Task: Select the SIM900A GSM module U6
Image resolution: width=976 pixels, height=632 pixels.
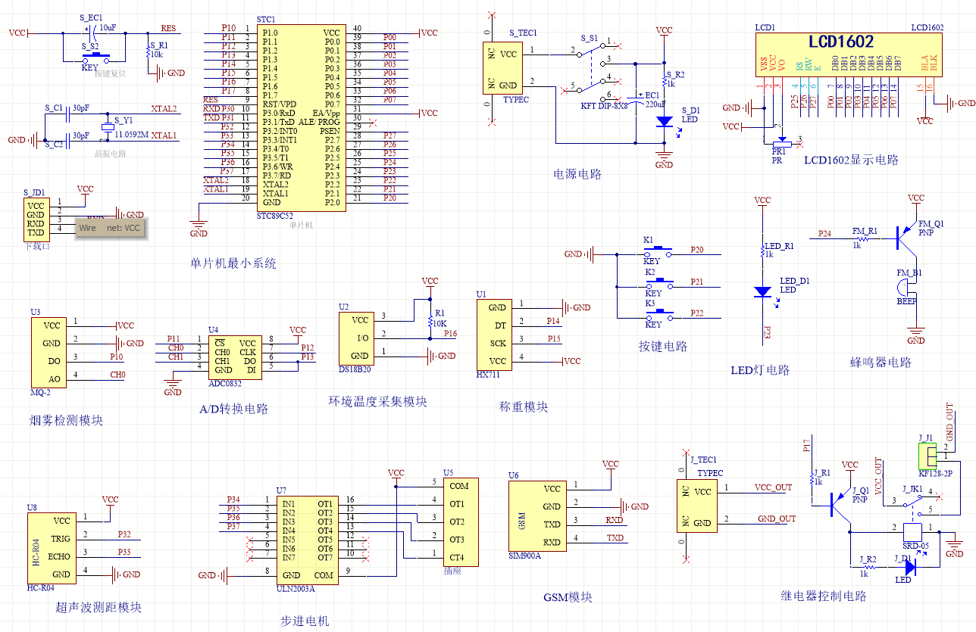Action: [x=538, y=515]
